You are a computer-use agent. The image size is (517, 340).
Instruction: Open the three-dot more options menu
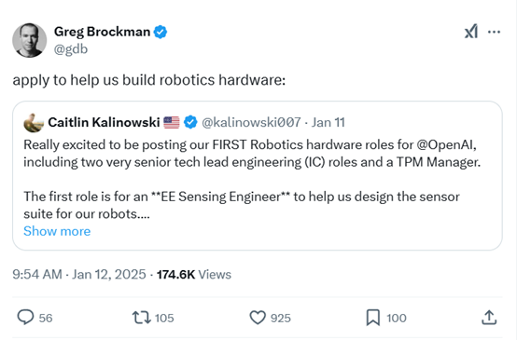(494, 32)
